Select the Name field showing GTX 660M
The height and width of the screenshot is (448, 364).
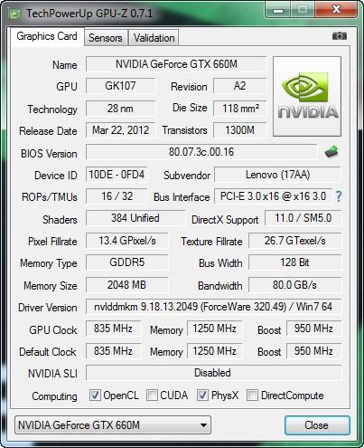(176, 64)
